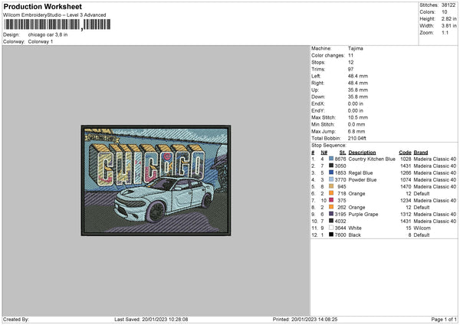Click the Wilcom brand cell in row 11
The width and height of the screenshot is (460, 325).
point(422,228)
